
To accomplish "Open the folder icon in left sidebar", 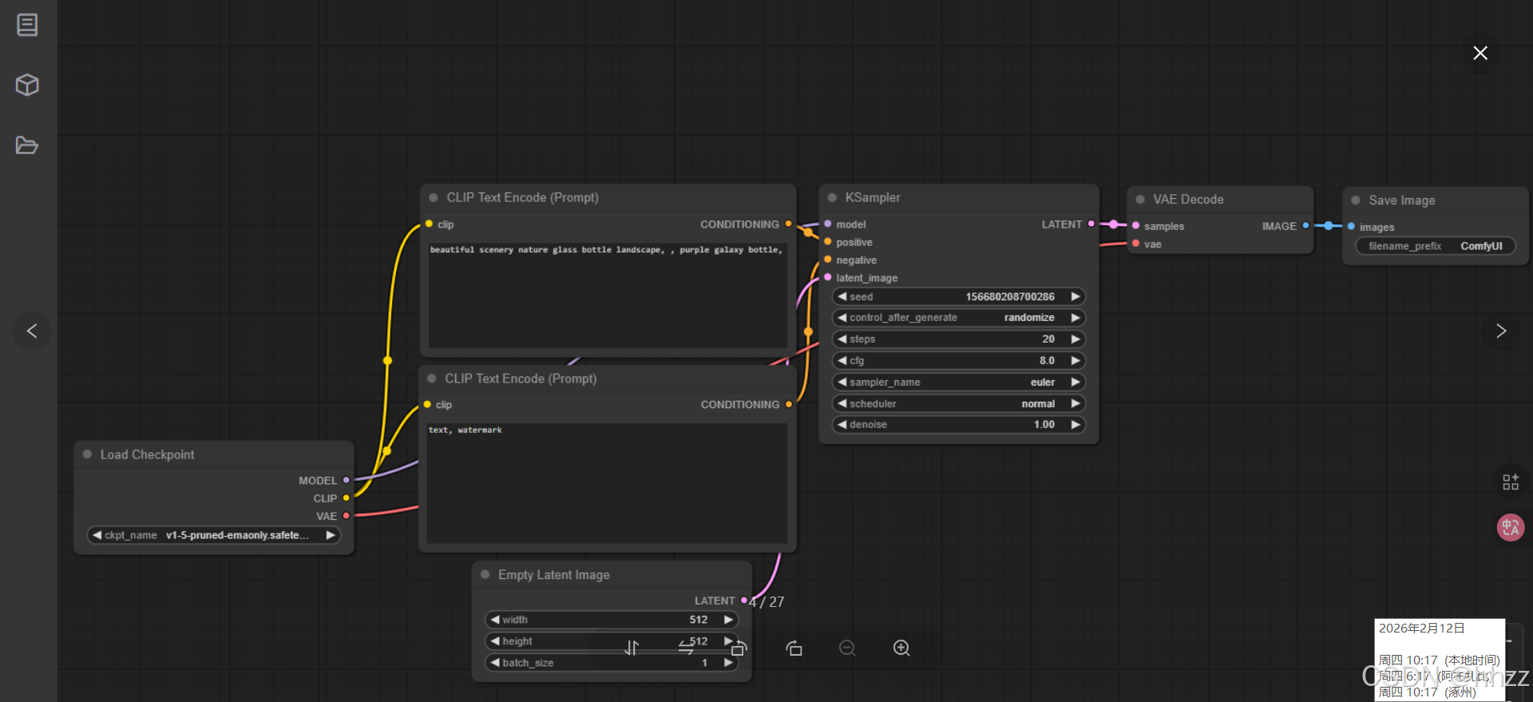I will (27, 145).
